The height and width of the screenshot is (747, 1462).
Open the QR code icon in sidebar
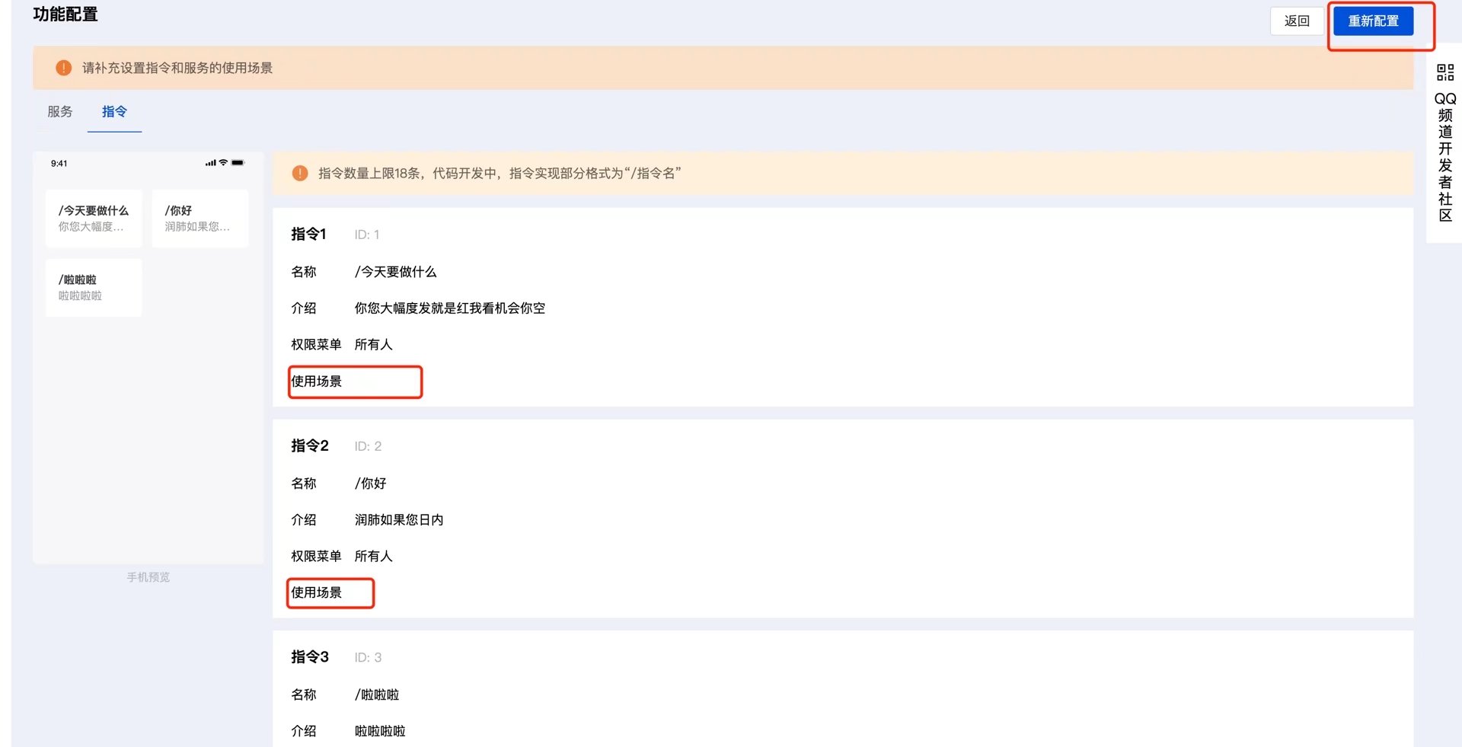1444,72
